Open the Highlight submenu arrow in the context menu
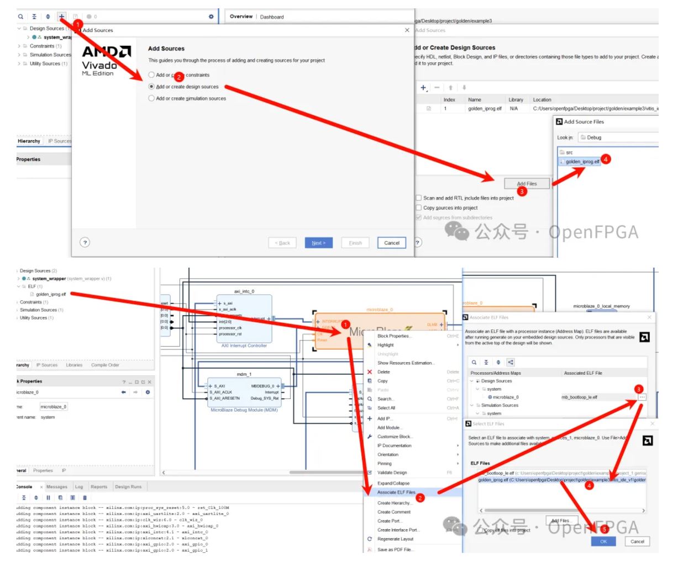This screenshot has height=575, width=683. pyautogui.click(x=458, y=345)
